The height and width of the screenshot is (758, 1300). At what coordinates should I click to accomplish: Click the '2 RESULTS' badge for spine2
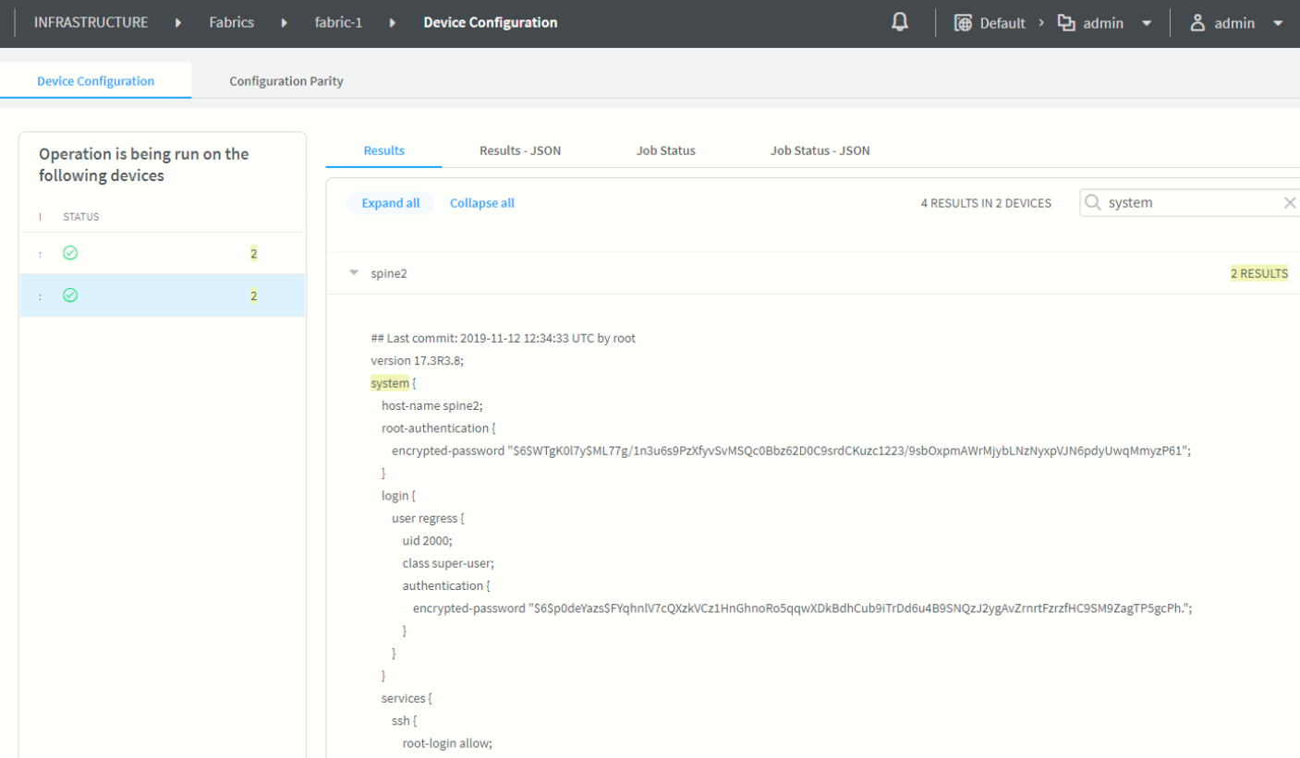pos(1258,274)
